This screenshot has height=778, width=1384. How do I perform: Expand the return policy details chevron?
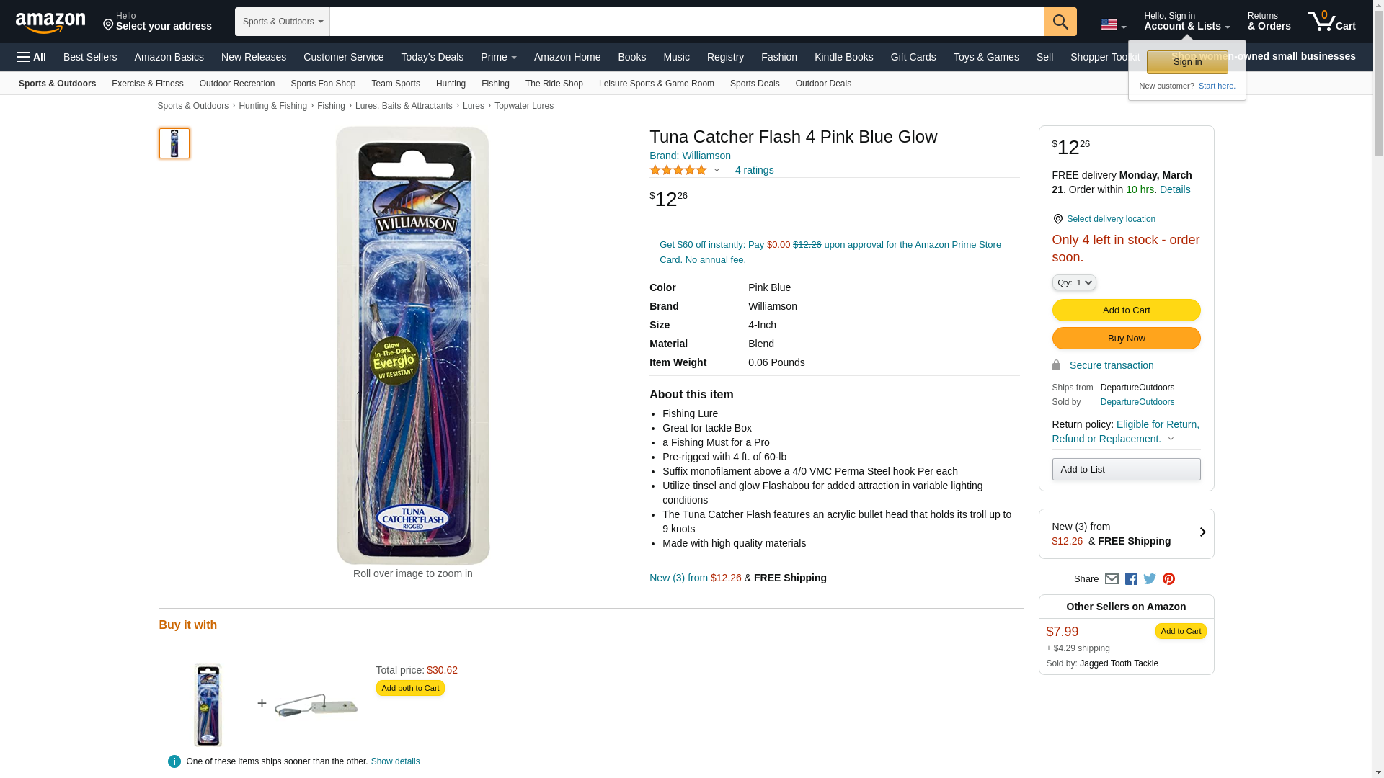[x=1171, y=439]
